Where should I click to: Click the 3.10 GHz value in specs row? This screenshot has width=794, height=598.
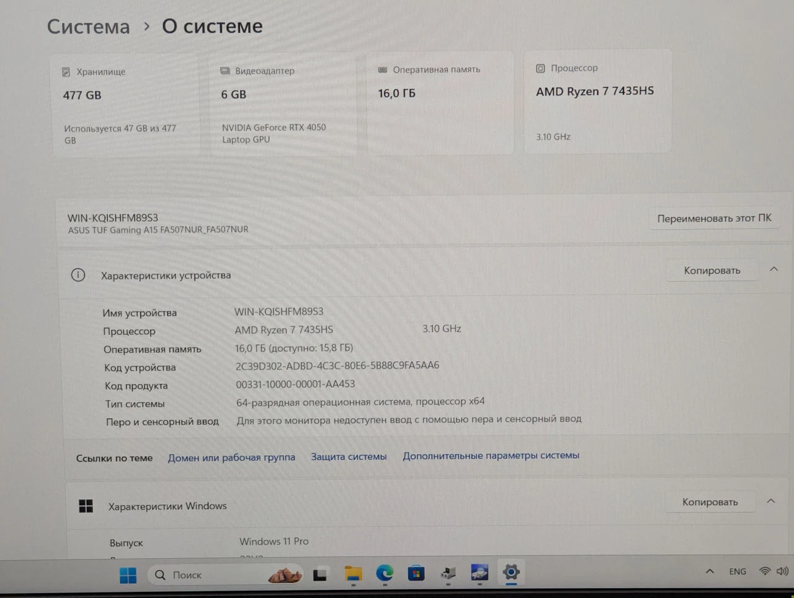(442, 329)
